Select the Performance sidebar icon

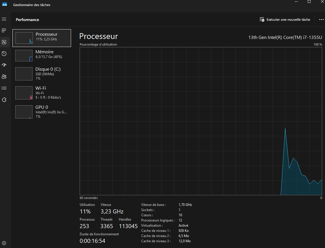click(x=4, y=42)
